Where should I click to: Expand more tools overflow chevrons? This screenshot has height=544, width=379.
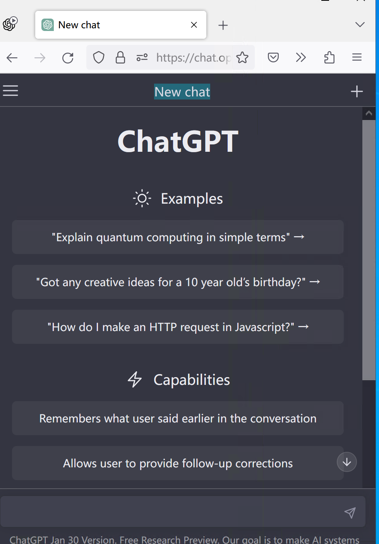pos(301,58)
